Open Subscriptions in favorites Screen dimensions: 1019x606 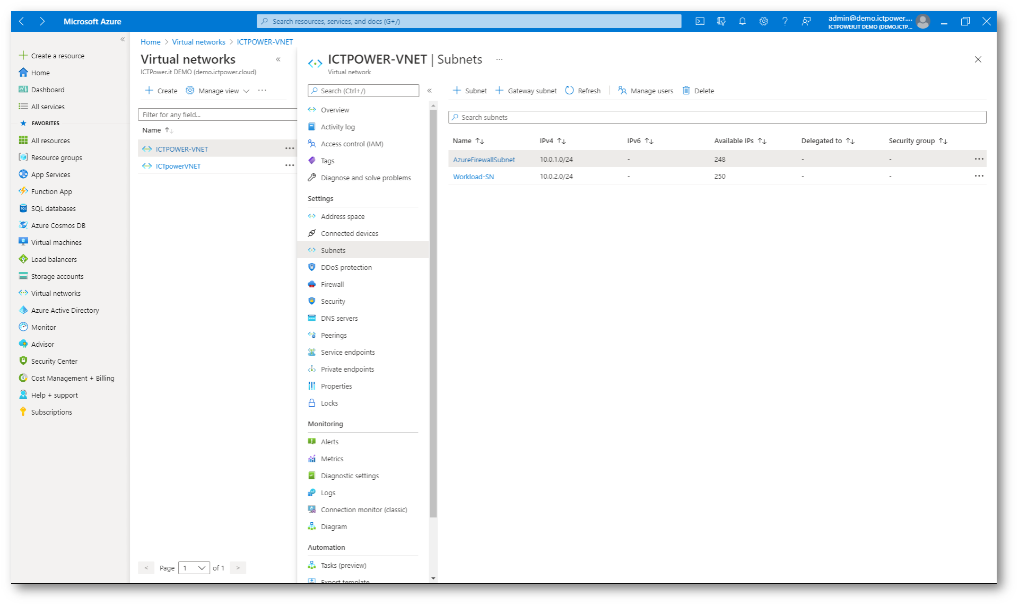[45, 412]
